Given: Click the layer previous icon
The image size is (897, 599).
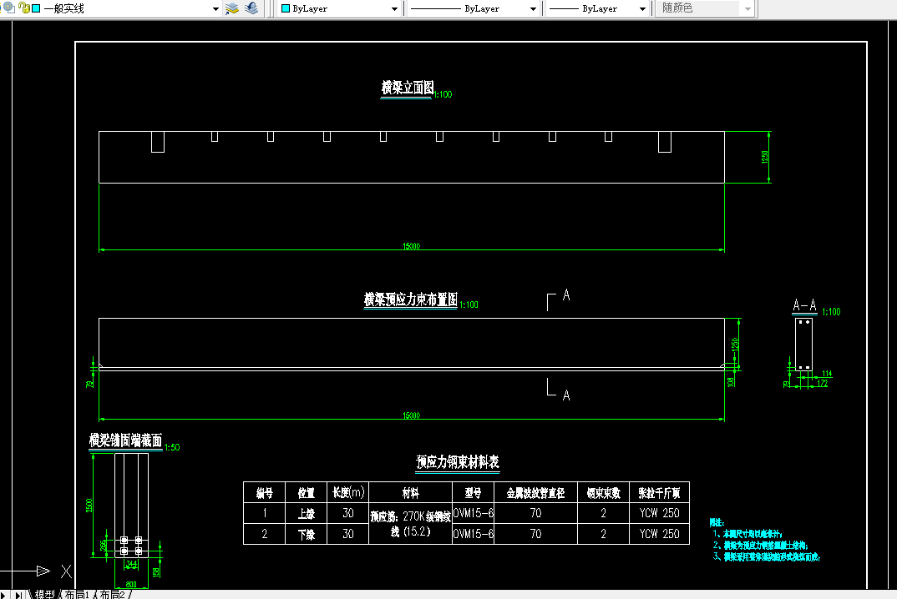Looking at the screenshot, I should click(251, 8).
